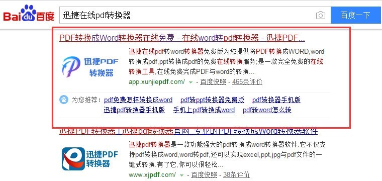This screenshot has height=181, width=382.
Task: Open camera image search icon
Action: (x=321, y=16)
